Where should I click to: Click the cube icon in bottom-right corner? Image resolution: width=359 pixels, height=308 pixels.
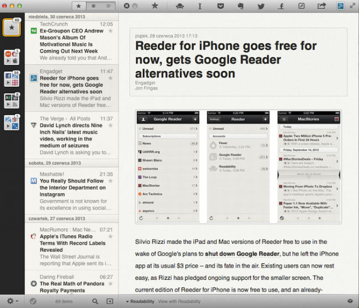350,301
